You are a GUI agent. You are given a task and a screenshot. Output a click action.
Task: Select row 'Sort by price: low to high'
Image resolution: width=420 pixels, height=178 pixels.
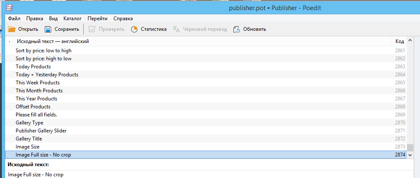click(206, 51)
